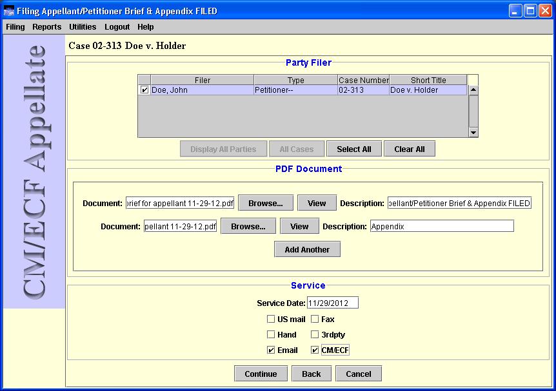556x391 pixels.
Task: Click the Select All button
Action: click(354, 149)
